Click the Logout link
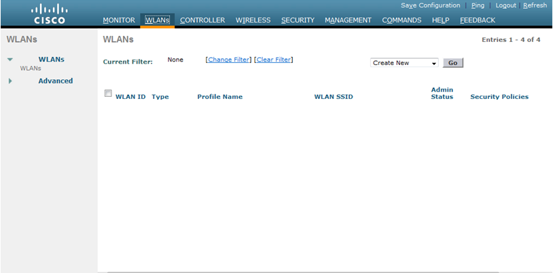Viewport: 553px width, 273px height. click(x=505, y=5)
